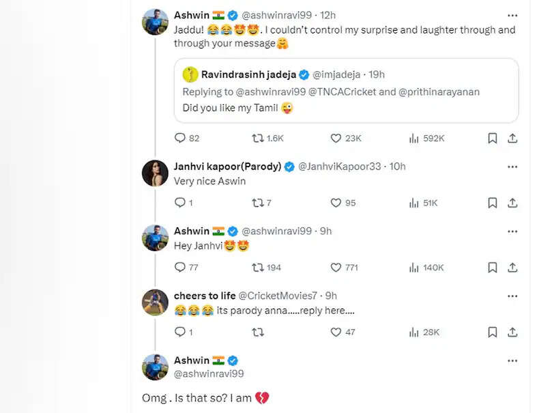Open more options on Janhvi kapoor's tweet
Image resolution: width=550 pixels, height=413 pixels.
click(x=512, y=166)
